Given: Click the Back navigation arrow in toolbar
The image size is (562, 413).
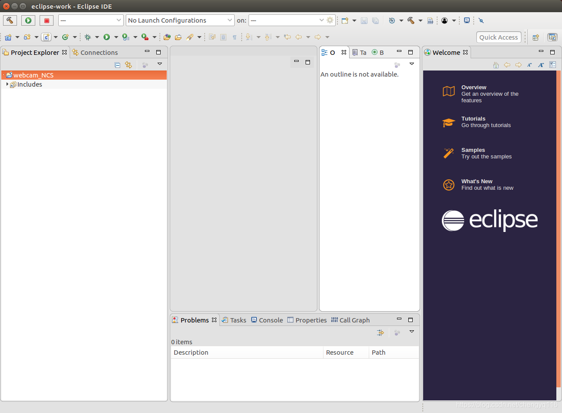Looking at the screenshot, I should pos(299,37).
